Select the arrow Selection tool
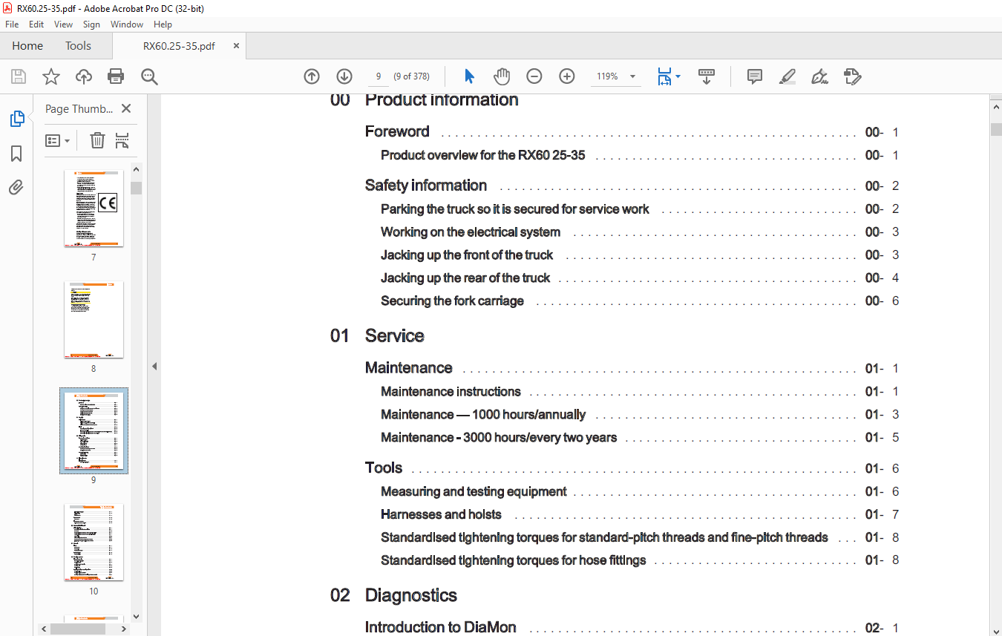The image size is (1002, 636). click(x=469, y=76)
